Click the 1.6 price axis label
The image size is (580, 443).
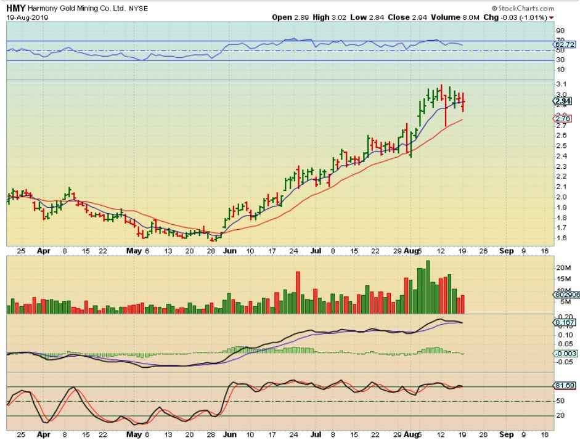[561, 238]
